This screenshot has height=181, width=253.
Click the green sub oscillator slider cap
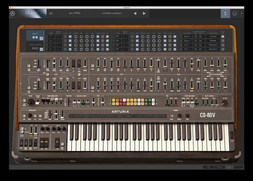(x=83, y=103)
